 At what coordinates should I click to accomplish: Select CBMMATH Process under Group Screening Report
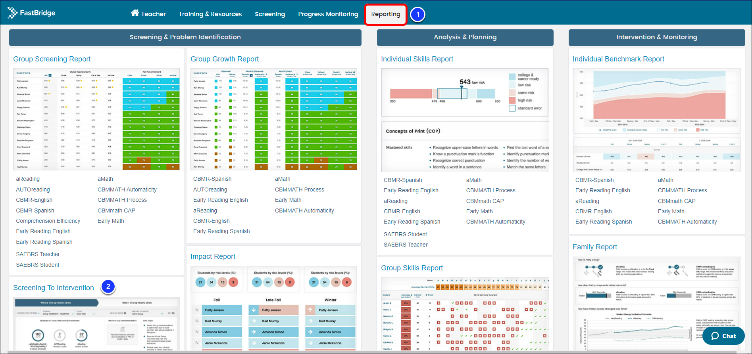pos(122,200)
